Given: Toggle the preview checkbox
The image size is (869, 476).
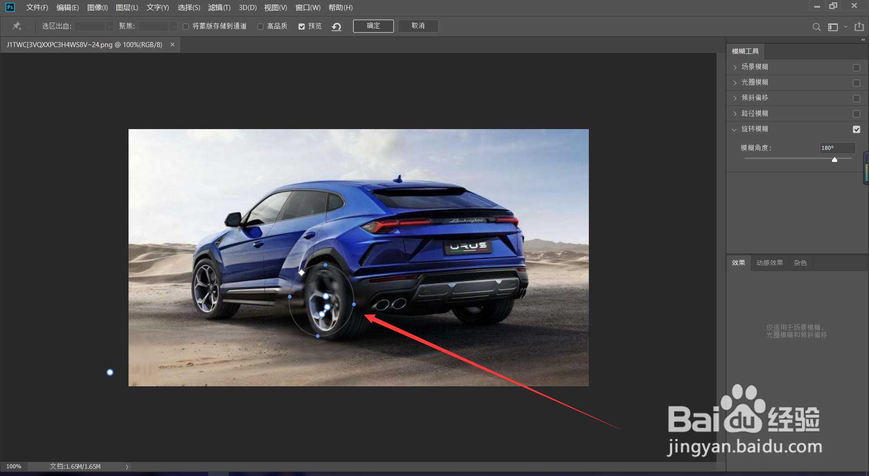Looking at the screenshot, I should 301,27.
